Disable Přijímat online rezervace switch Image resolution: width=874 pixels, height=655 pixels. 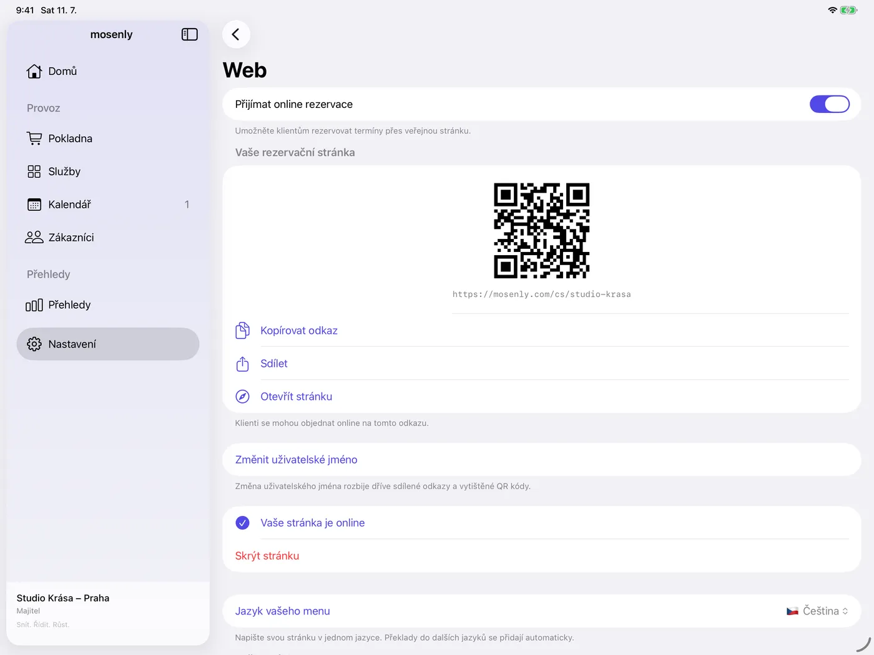(x=830, y=104)
